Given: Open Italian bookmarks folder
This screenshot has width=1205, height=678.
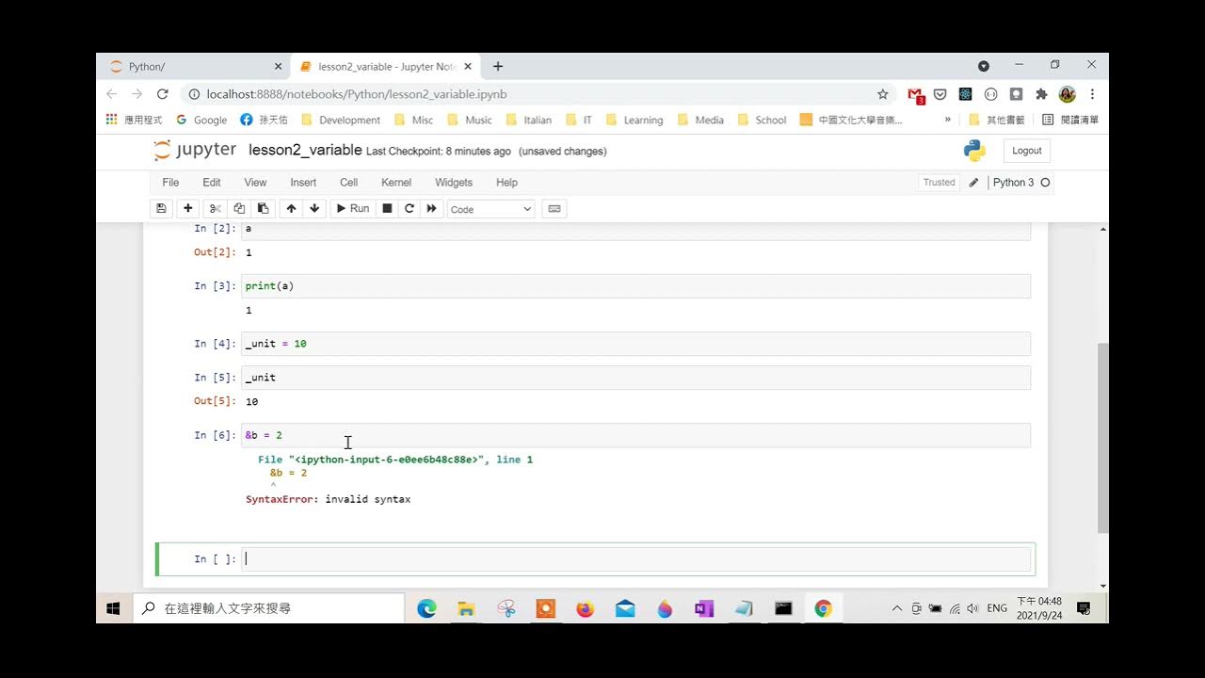Looking at the screenshot, I should point(528,120).
